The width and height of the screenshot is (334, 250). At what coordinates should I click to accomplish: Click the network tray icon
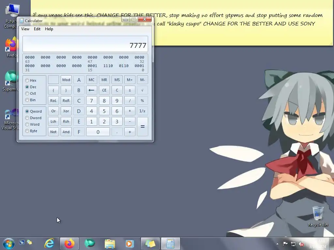tap(293, 244)
